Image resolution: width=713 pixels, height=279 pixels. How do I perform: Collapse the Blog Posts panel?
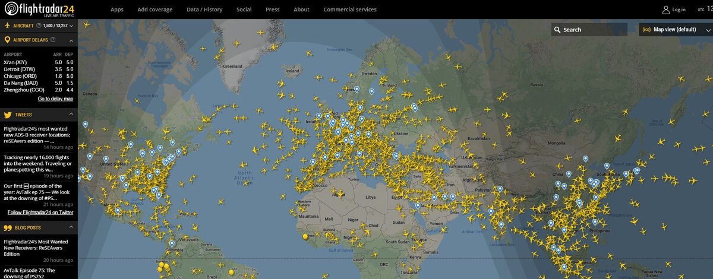point(71,227)
